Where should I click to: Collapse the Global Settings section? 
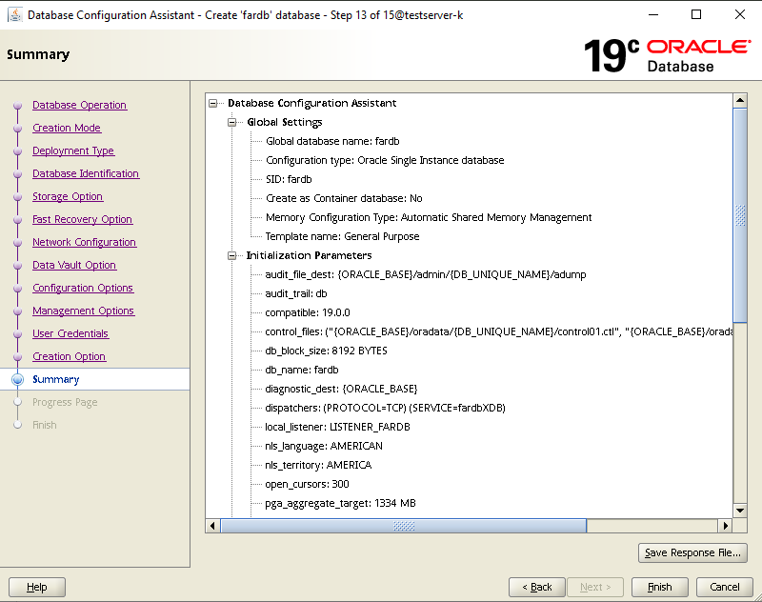pyautogui.click(x=231, y=122)
